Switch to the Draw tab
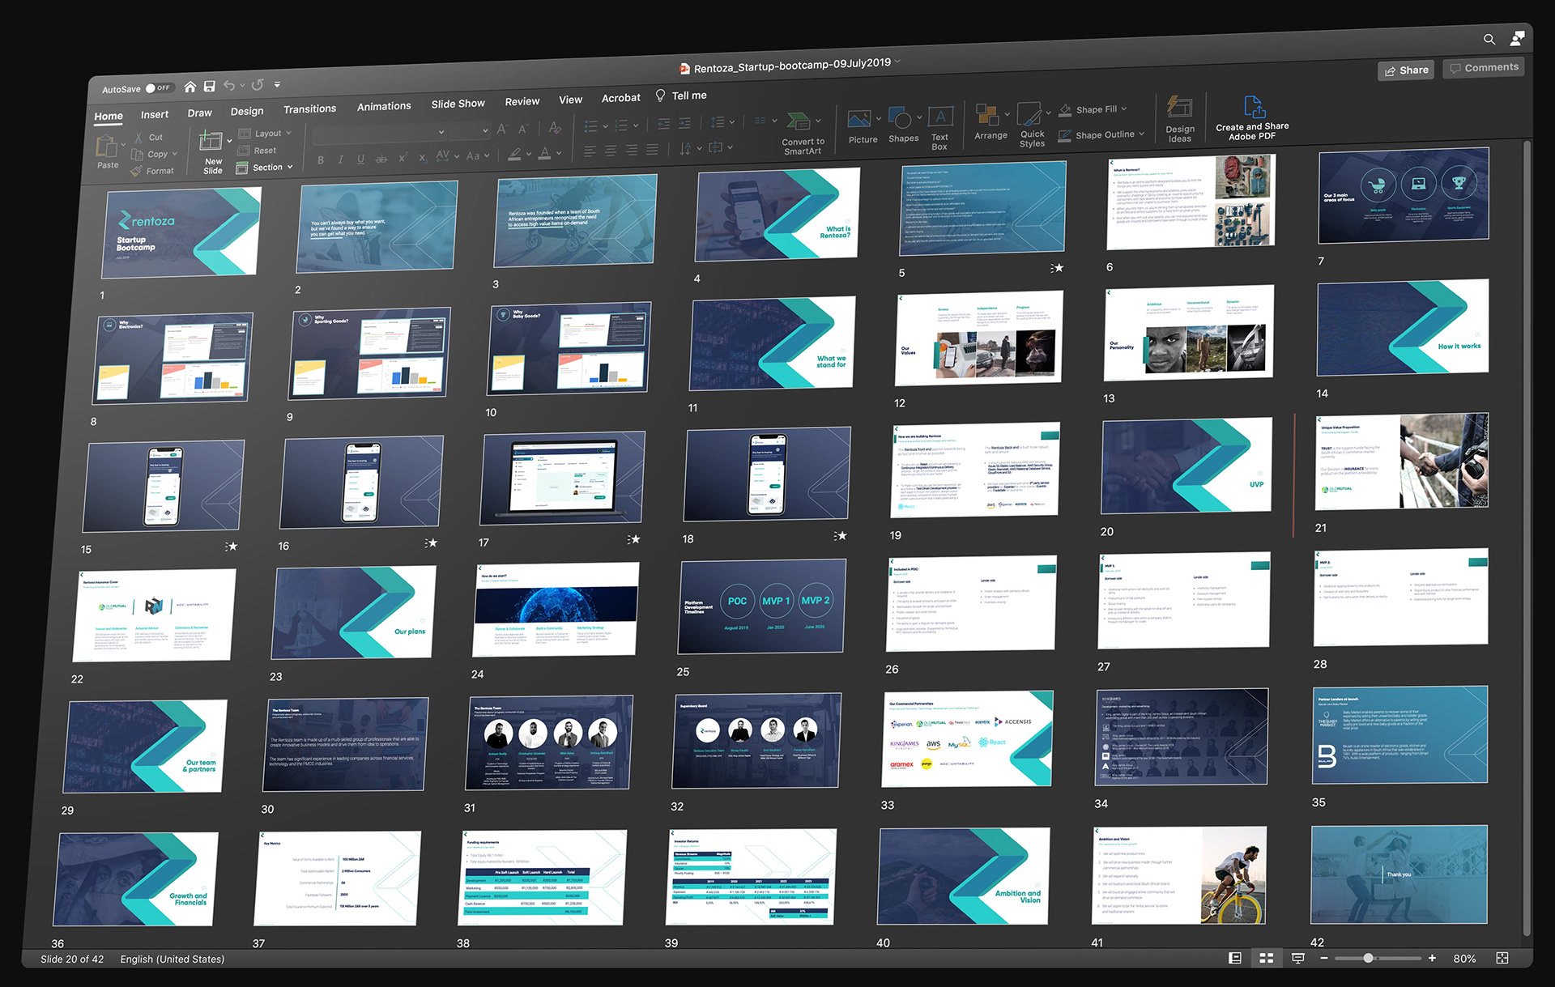This screenshot has height=987, width=1555. [x=199, y=113]
